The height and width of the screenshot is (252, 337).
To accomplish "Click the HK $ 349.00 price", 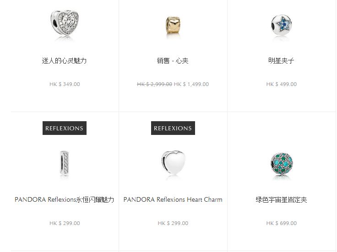I will (x=65, y=84).
